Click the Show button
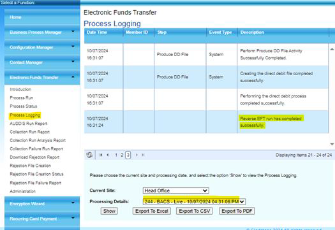This screenshot has height=230, width=335. pyautogui.click(x=109, y=211)
